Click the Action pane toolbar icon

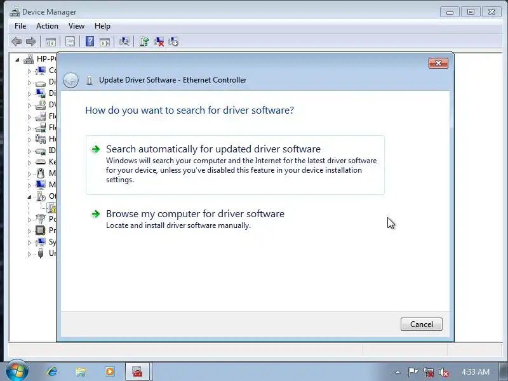104,41
